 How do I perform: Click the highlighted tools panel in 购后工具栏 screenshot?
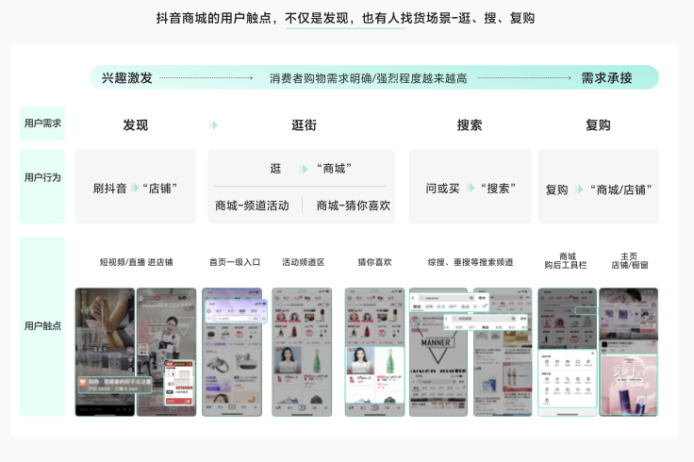point(567,377)
